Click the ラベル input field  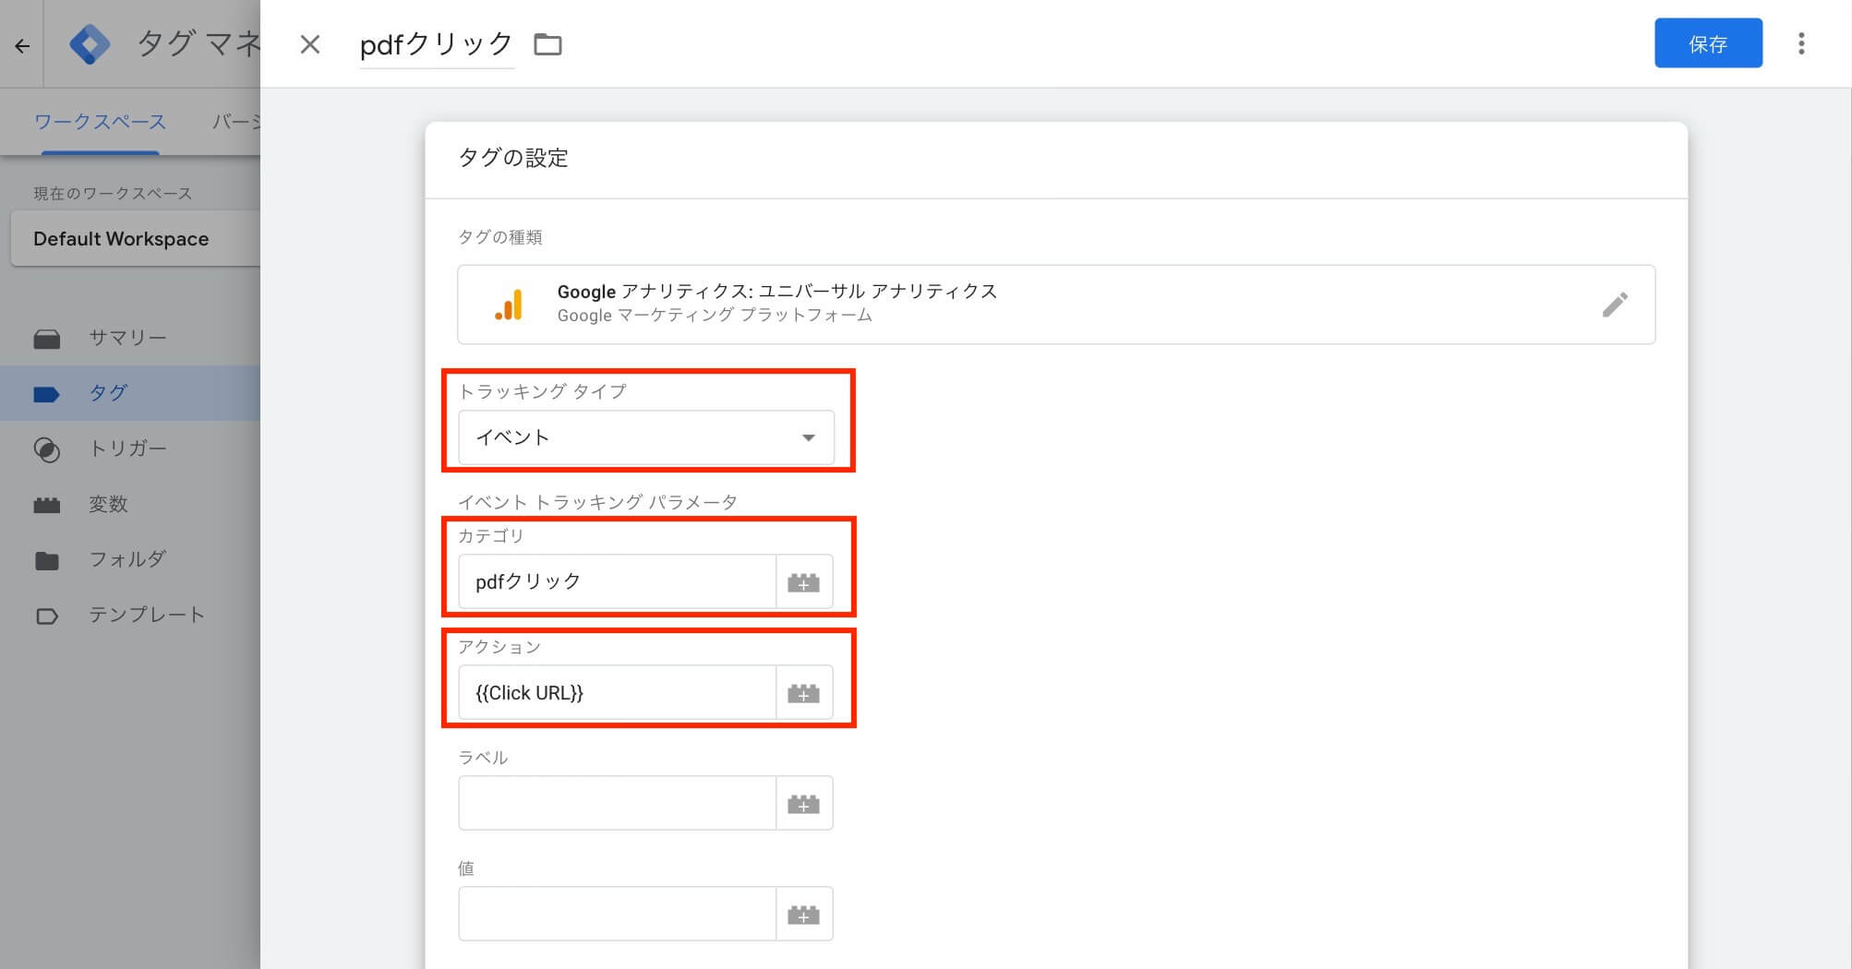point(617,803)
